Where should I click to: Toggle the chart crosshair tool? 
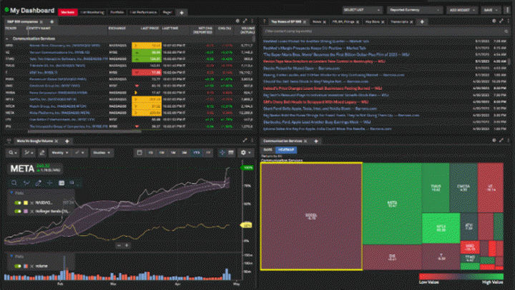[222, 153]
